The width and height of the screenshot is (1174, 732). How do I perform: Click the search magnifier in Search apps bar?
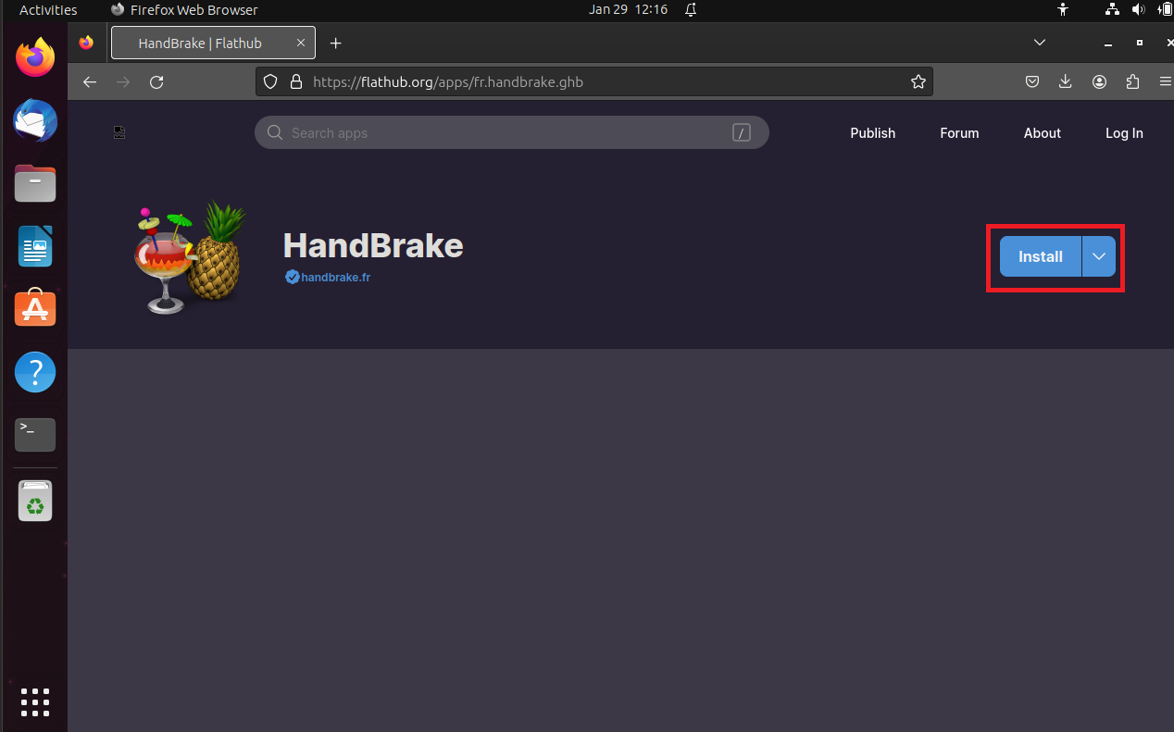[x=275, y=132]
